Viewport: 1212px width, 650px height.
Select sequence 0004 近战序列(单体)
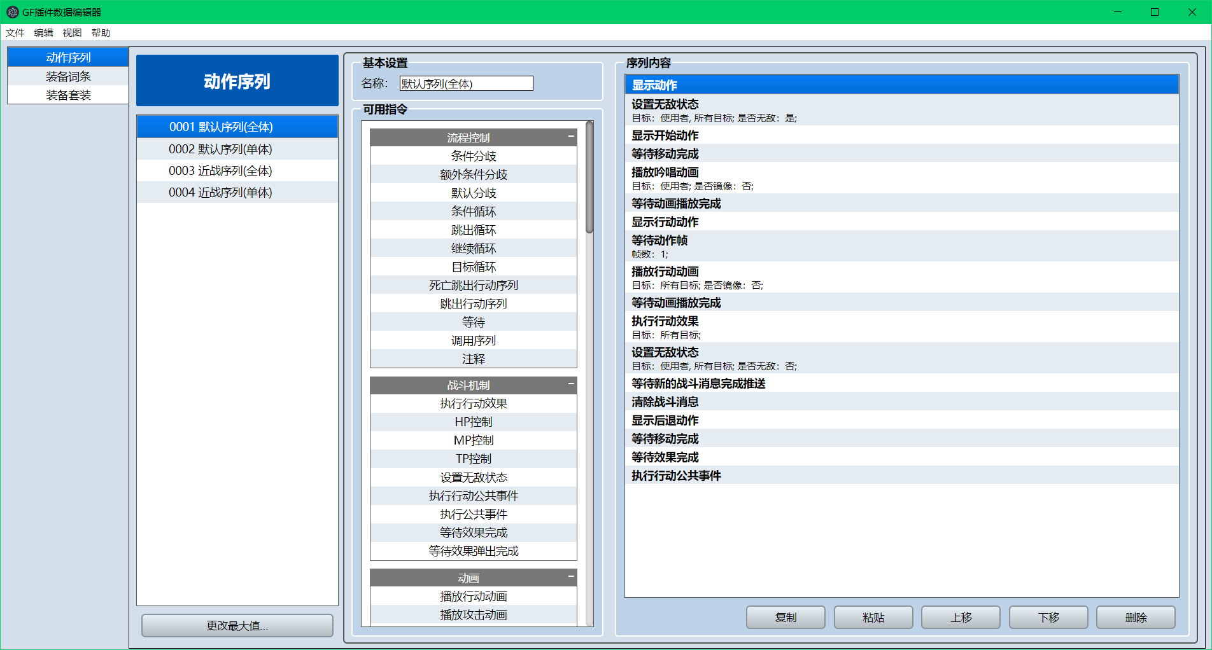tap(237, 192)
